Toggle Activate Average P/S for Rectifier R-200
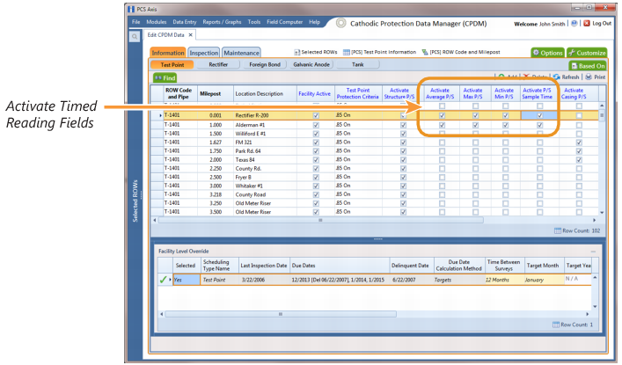This screenshot has width=622, height=365. coord(442,115)
